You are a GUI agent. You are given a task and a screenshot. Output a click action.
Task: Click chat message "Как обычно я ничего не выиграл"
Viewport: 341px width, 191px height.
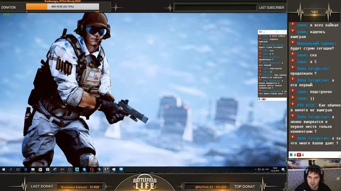pyautogui.click(x=315, y=108)
